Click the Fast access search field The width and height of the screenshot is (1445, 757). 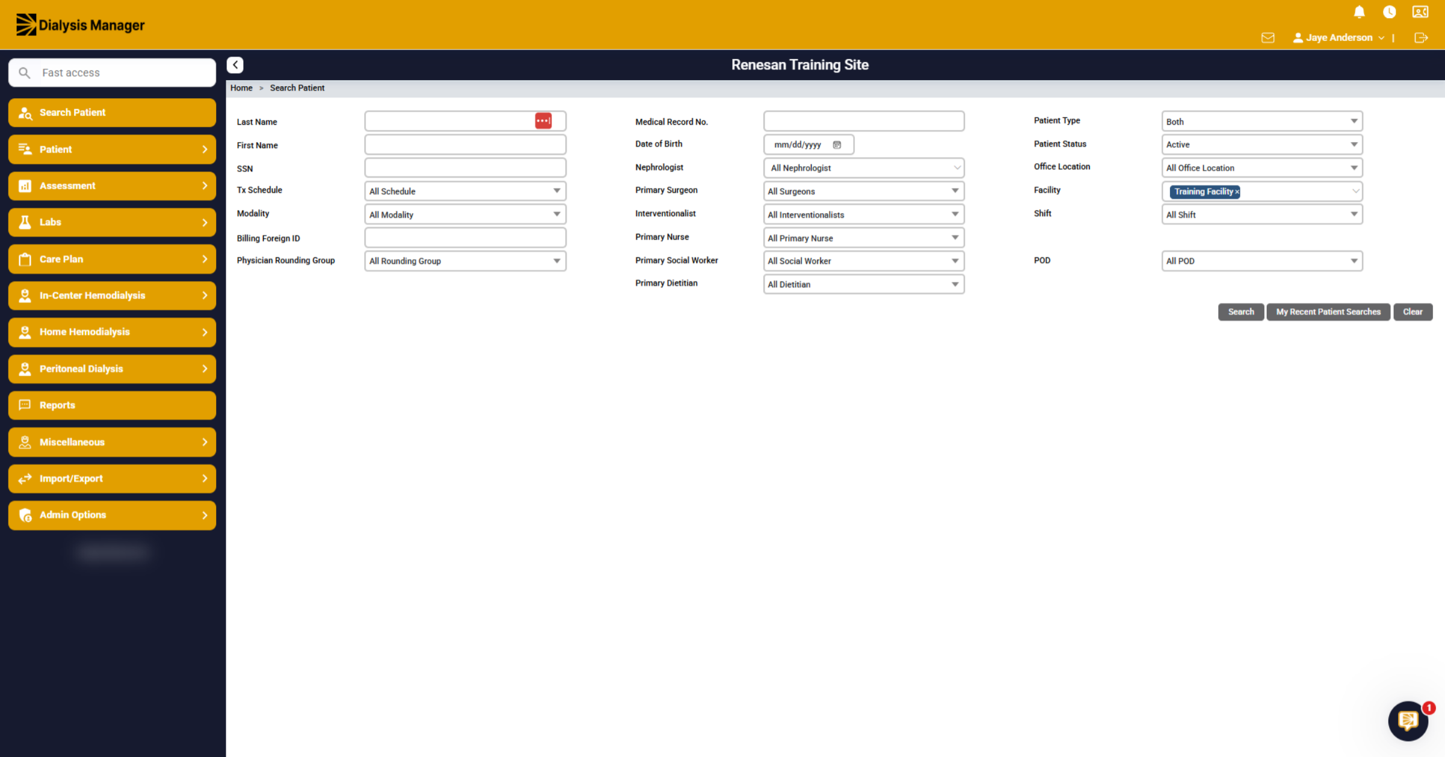pos(112,73)
